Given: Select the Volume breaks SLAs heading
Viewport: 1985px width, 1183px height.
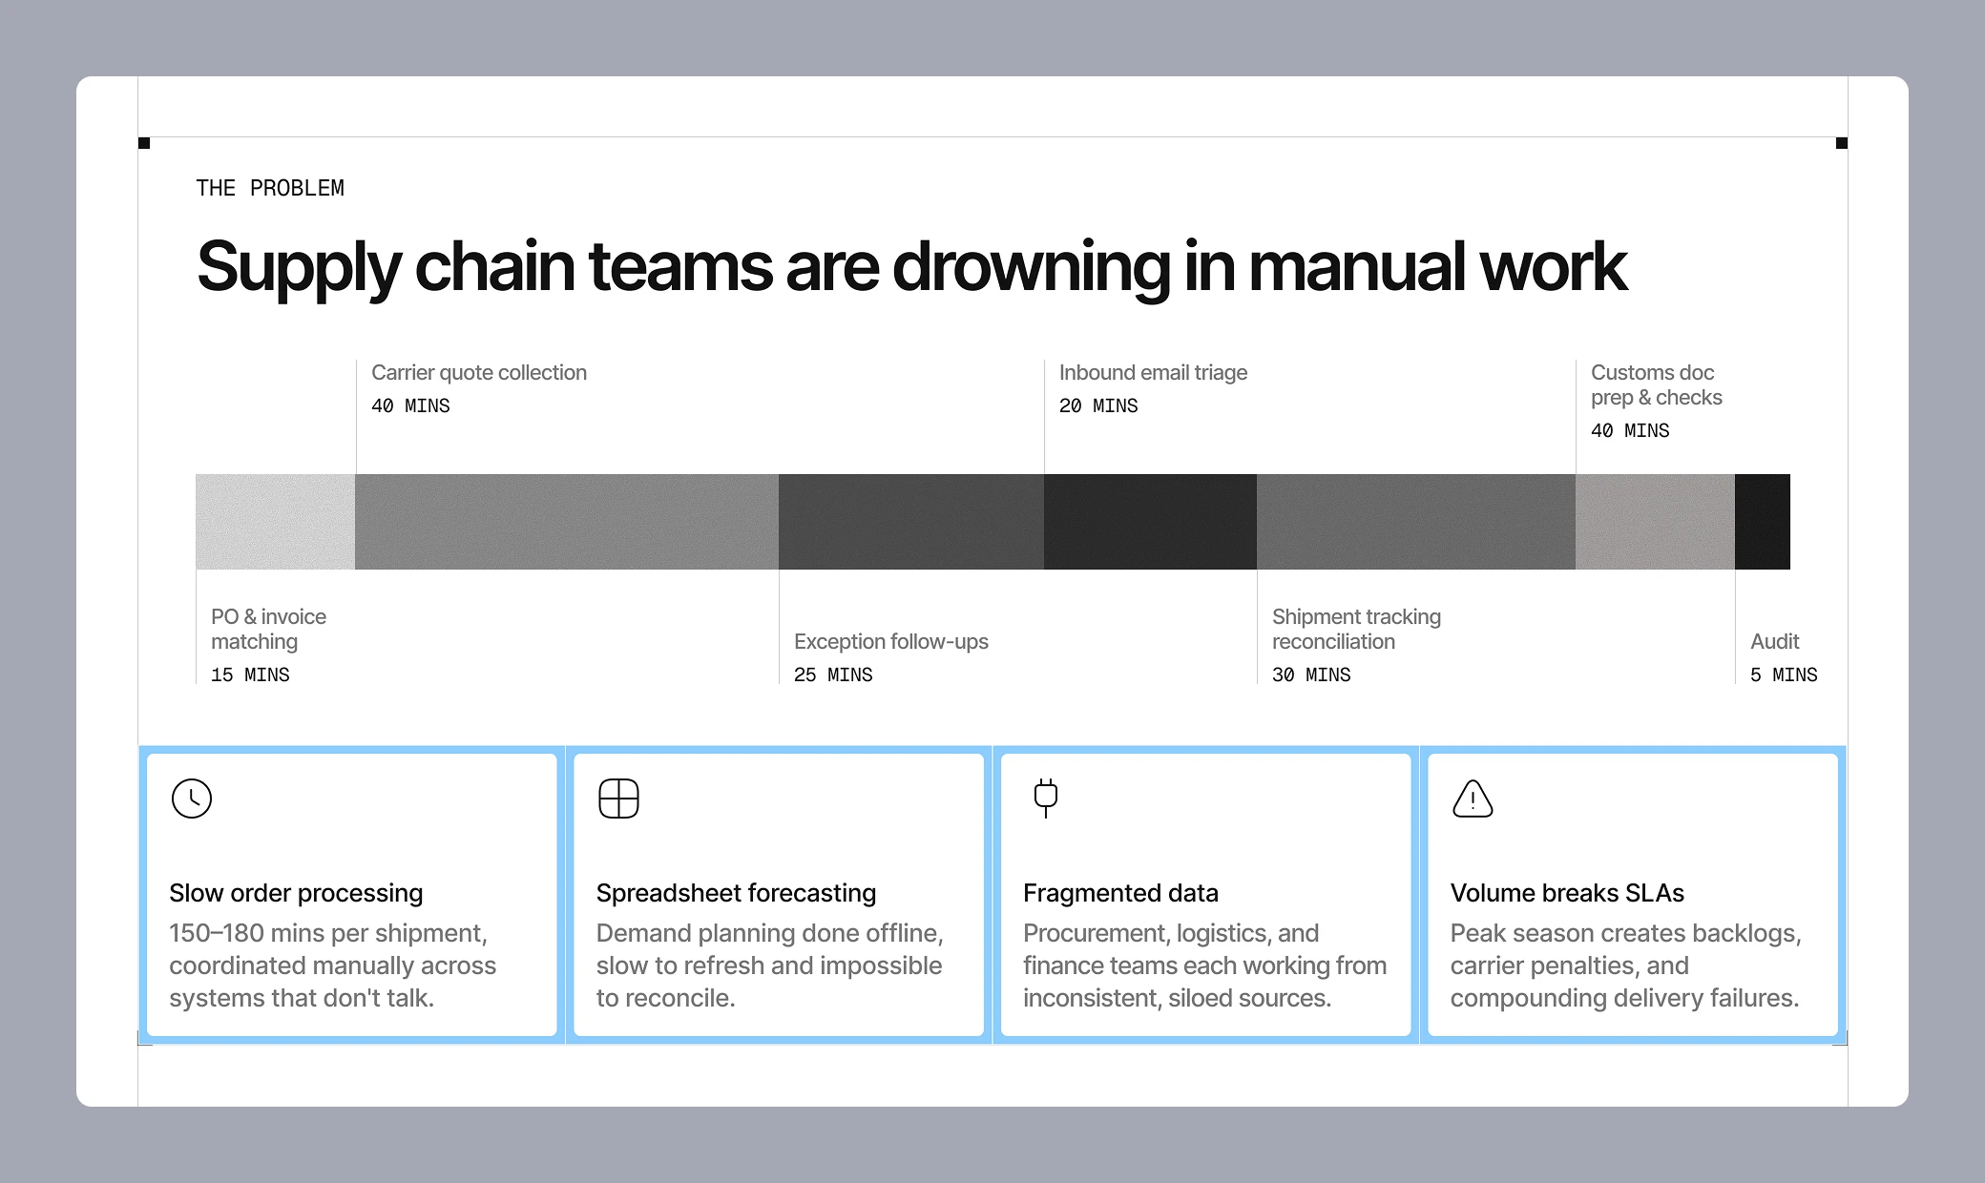Looking at the screenshot, I should coord(1567,893).
